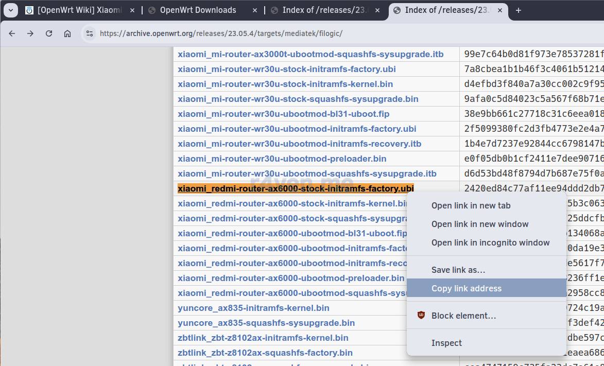The width and height of the screenshot is (604, 366).
Task: Open yuncore_ax835-initramfs-kernel.bin link
Action: [x=253, y=308]
